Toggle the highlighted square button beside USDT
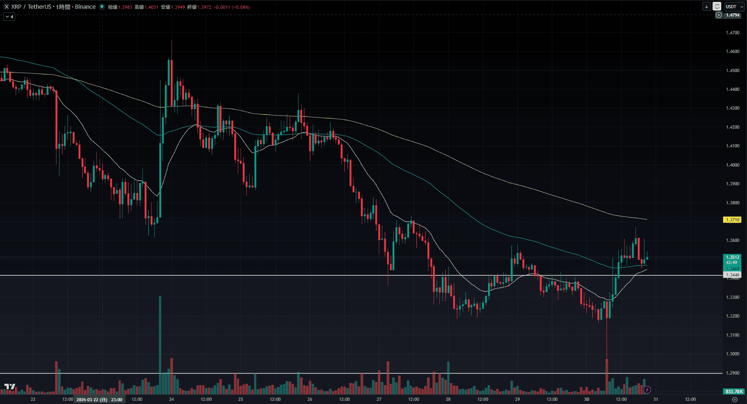This screenshot has height=404, width=747. 717,6
